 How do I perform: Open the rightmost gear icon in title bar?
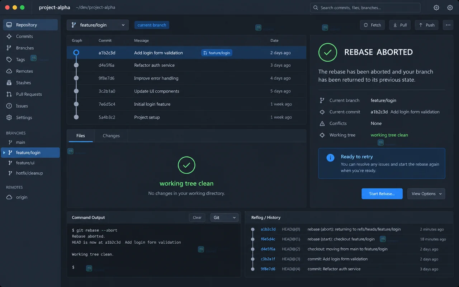pos(450,8)
